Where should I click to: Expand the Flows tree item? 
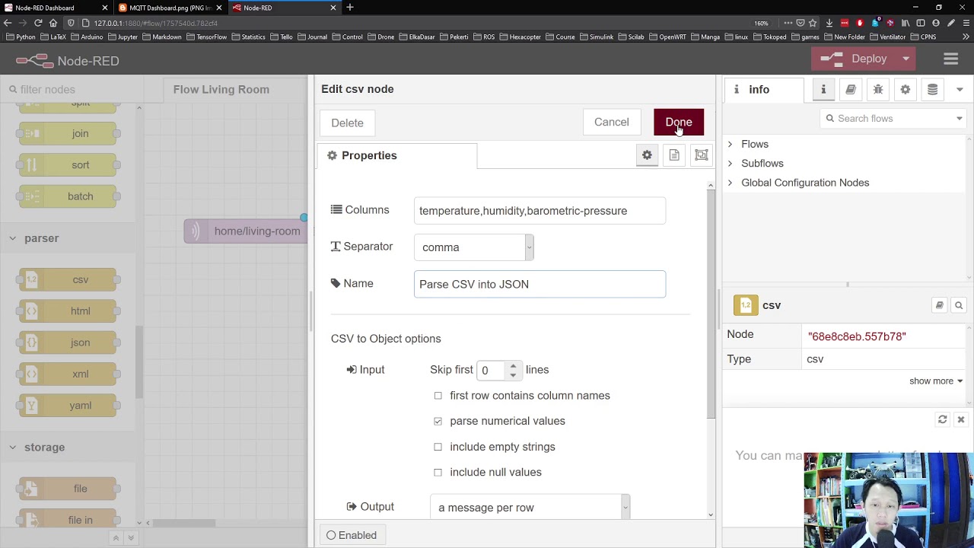[730, 144]
